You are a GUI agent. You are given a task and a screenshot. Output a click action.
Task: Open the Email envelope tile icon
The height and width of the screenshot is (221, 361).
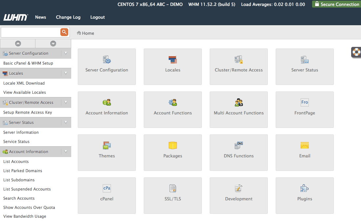[x=305, y=145]
